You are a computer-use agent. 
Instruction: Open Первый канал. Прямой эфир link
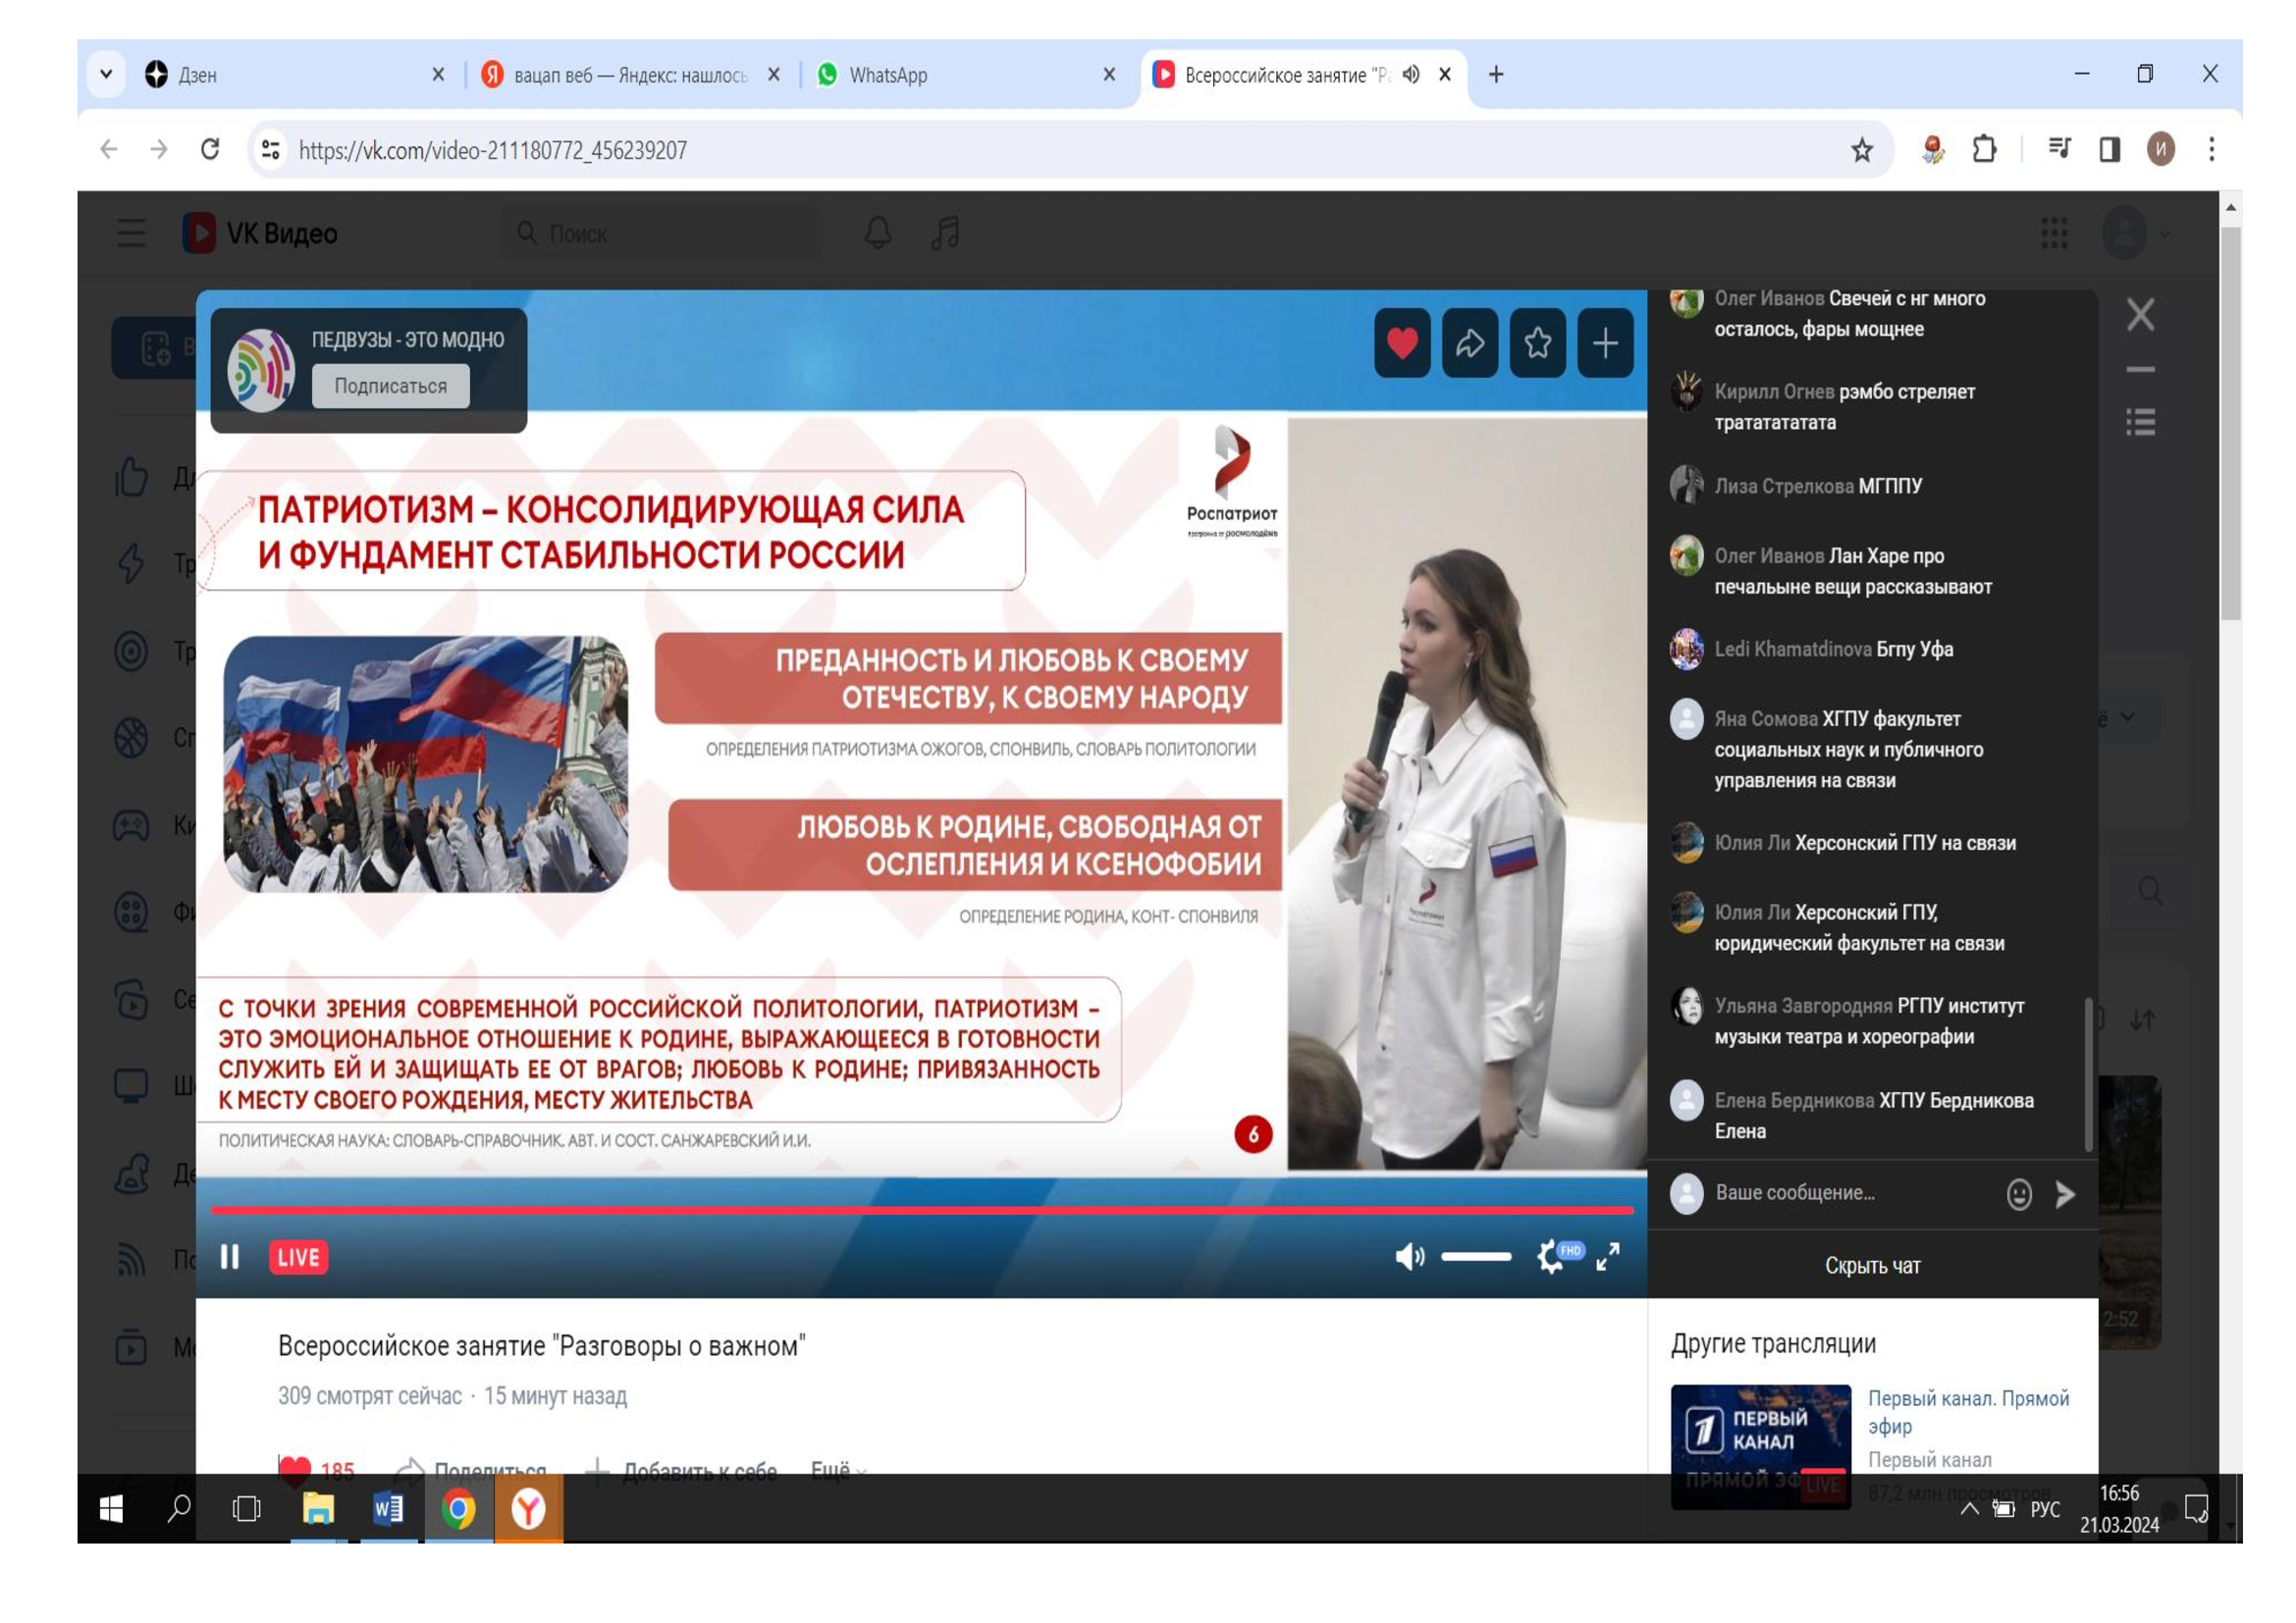coord(1967,1411)
